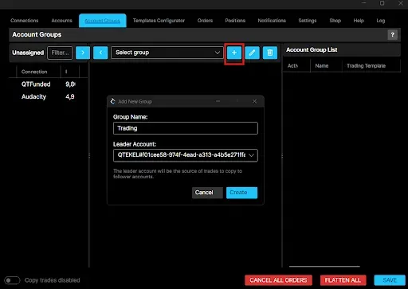Click the Add New Group dialog logo icon
Image resolution: width=408 pixels, height=289 pixels.
pyautogui.click(x=113, y=101)
